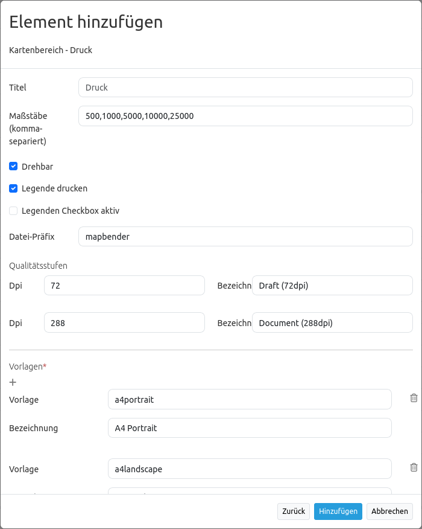The height and width of the screenshot is (529, 422).
Task: Uncheck the Drehbar checkbox
Action: (13, 166)
